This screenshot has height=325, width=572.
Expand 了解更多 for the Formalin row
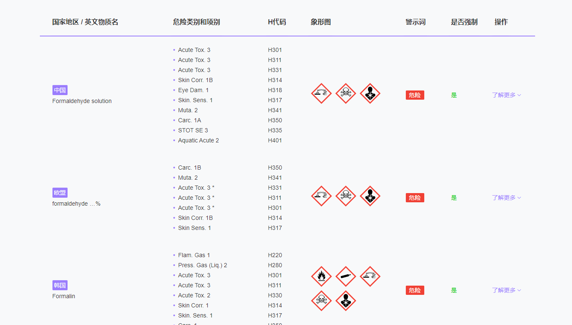pos(507,290)
